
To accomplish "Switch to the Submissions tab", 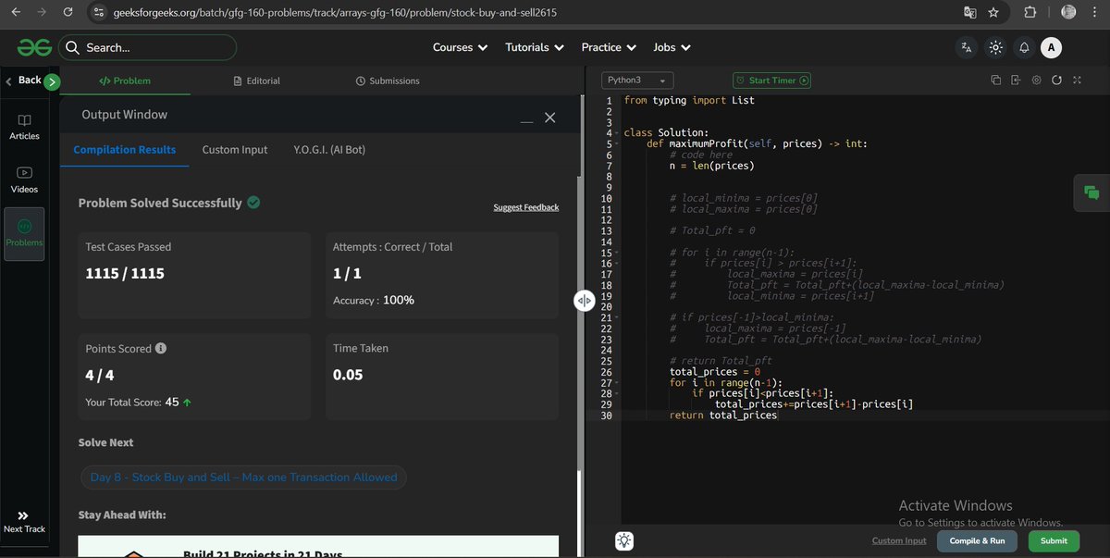I will click(388, 81).
